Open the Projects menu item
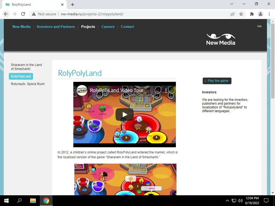Screen dimensions: 275x206 [88, 27]
